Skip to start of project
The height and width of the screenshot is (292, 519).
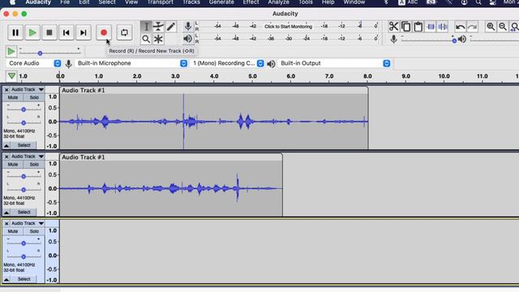66,32
